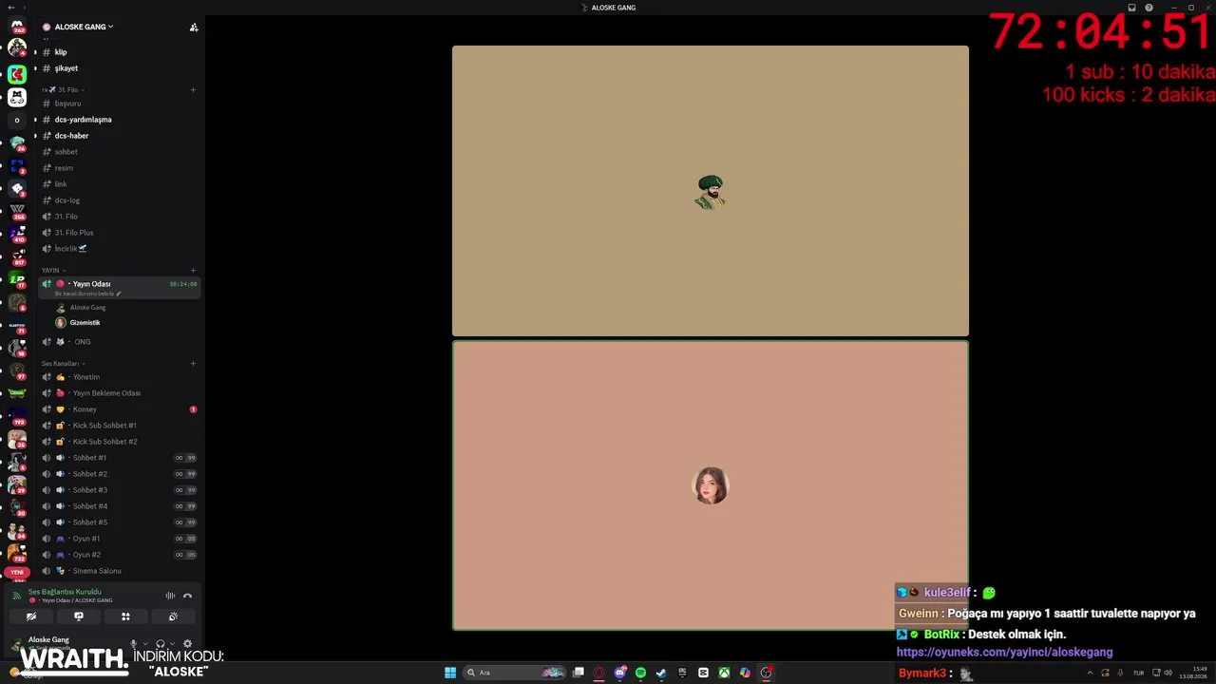The image size is (1216, 684).
Task: Click the oyuneks.com link in chat overlay
Action: tap(1004, 653)
